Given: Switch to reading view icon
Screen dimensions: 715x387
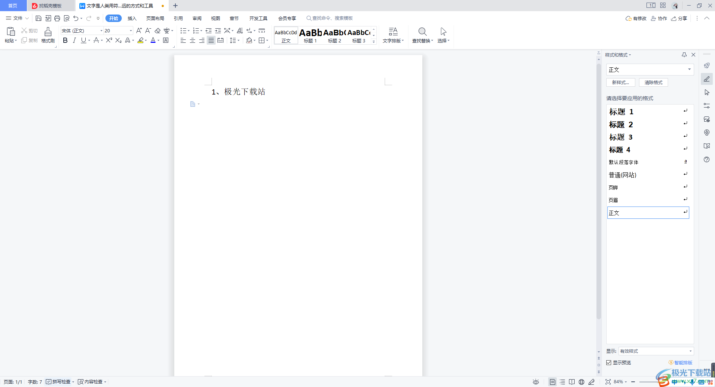Looking at the screenshot, I should (572, 382).
